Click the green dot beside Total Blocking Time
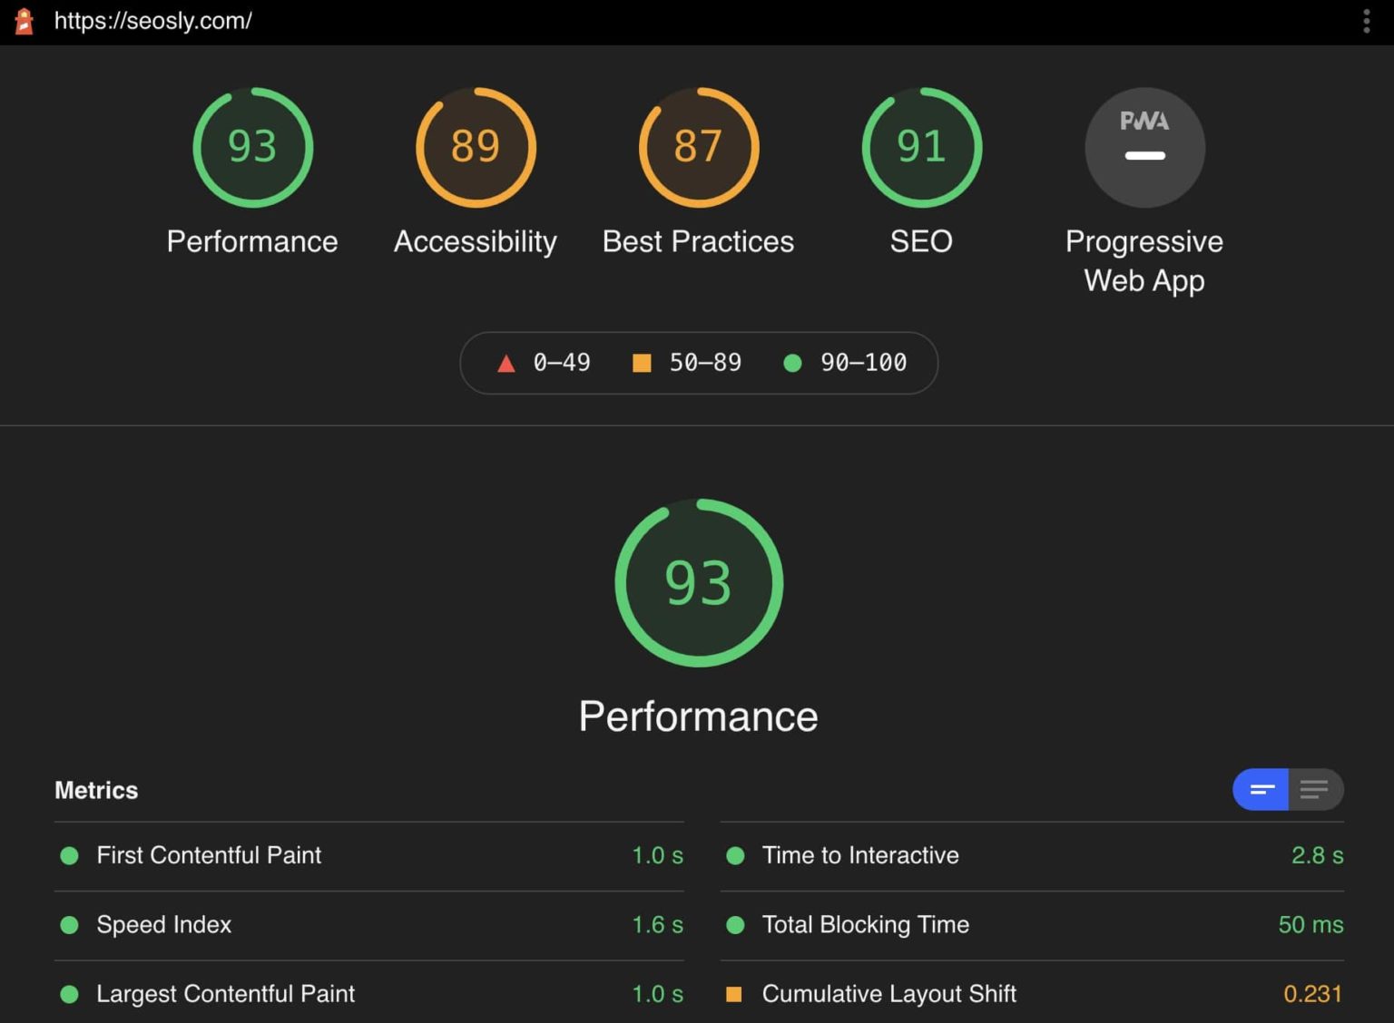The height and width of the screenshot is (1023, 1394). click(735, 925)
